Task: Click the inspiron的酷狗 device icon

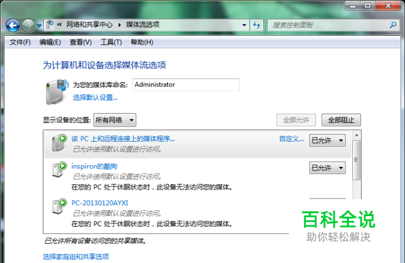Action: (x=59, y=169)
